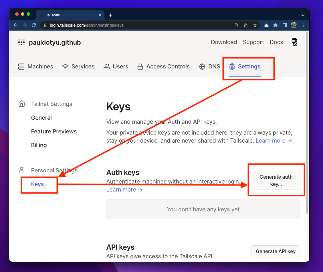The height and width of the screenshot is (272, 323).
Task: Open the browser extensions puzzle icon
Action: [x=275, y=25]
